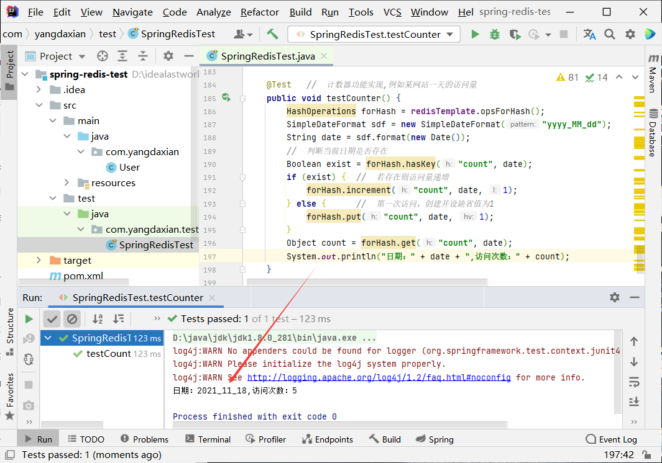Open the Refactor menu
This screenshot has height=463, width=662.
click(x=260, y=12)
